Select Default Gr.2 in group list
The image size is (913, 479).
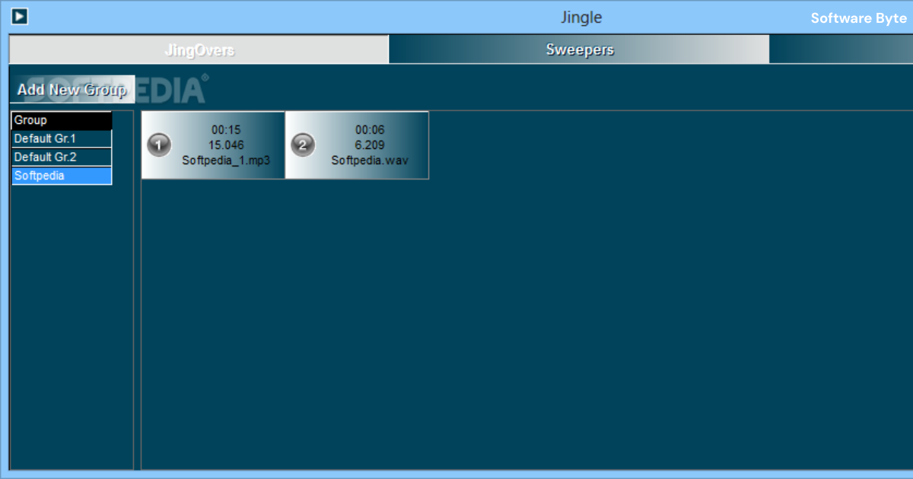point(62,157)
